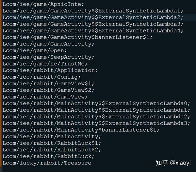The height and width of the screenshot is (172, 196).
Task: Select the Lcom/iee/rabbit/Config; entry
Action: click(x=41, y=77)
